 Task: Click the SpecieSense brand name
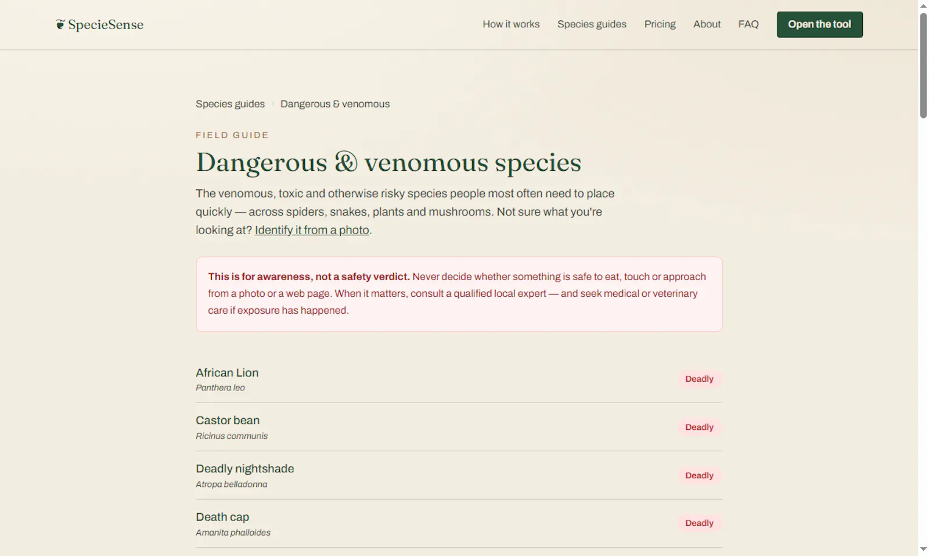(x=106, y=24)
